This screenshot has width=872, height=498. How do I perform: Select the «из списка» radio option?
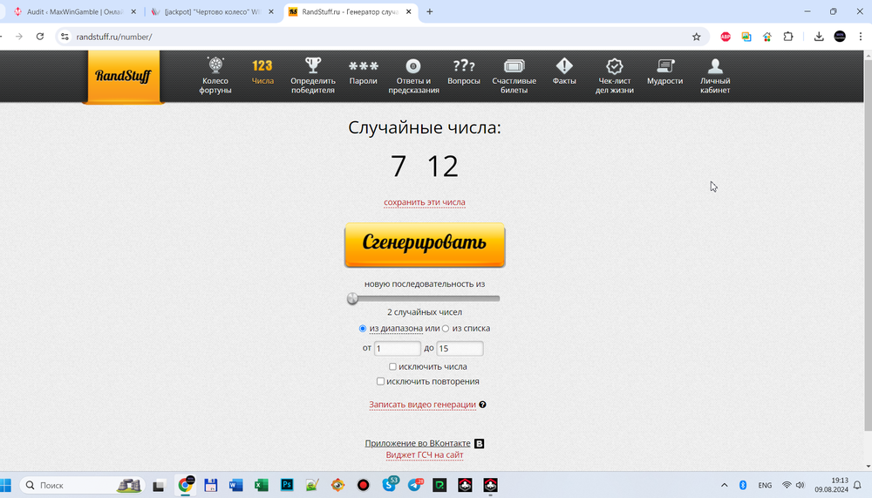[x=446, y=329]
